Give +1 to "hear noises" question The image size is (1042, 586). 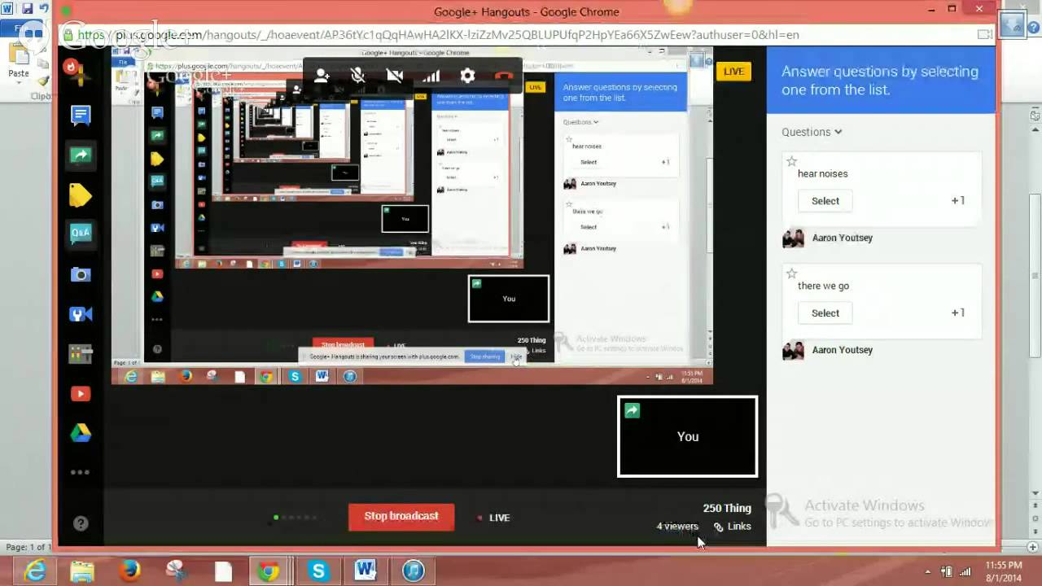tap(958, 201)
